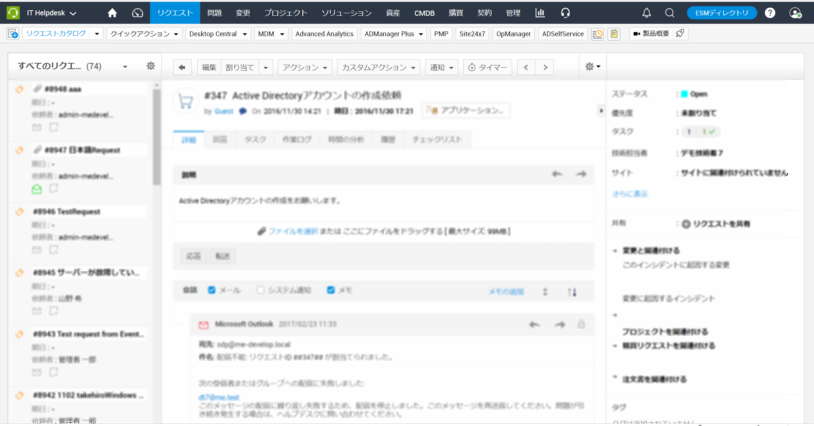Click the back arrow button in request toolbar
Screen dimensions: 814x426
tap(182, 67)
